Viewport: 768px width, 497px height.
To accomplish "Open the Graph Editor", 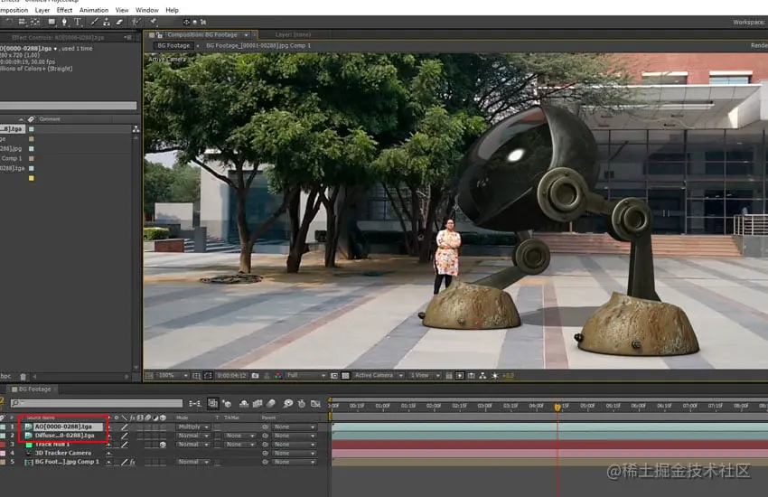I will pyautogui.click(x=315, y=404).
